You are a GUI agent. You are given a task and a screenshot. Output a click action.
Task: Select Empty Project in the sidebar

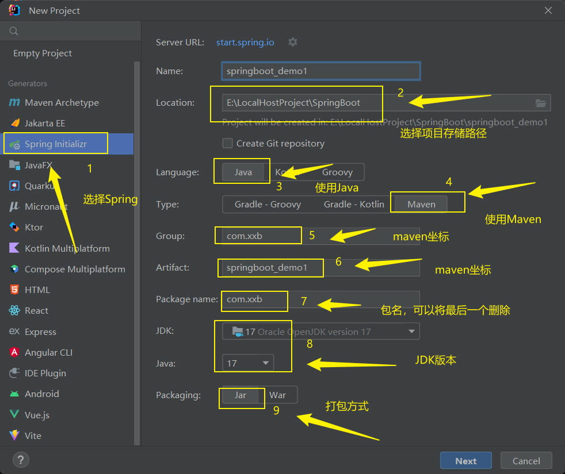[43, 53]
